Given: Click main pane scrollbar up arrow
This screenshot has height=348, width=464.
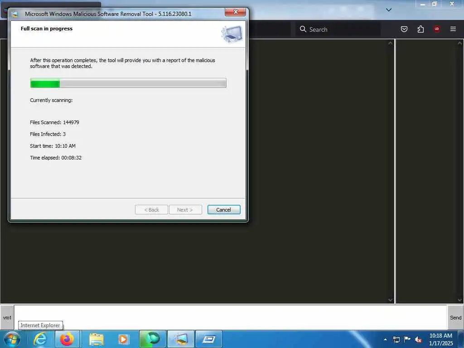Looking at the screenshot, I should (390, 43).
